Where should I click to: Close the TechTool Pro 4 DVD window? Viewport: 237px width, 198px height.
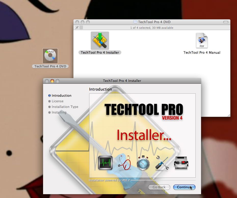(77, 22)
